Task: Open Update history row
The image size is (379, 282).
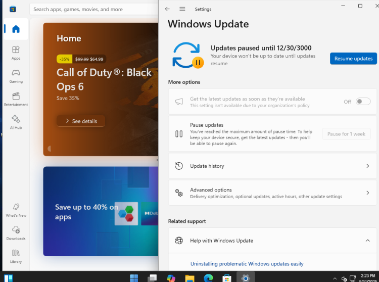Action: 272,166
